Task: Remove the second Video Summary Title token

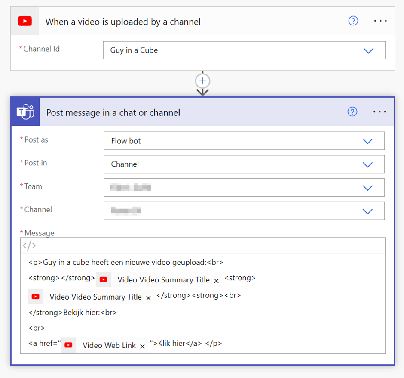Action: click(x=148, y=298)
